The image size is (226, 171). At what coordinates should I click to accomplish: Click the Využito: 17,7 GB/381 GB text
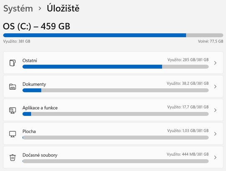pyautogui.click(x=188, y=107)
